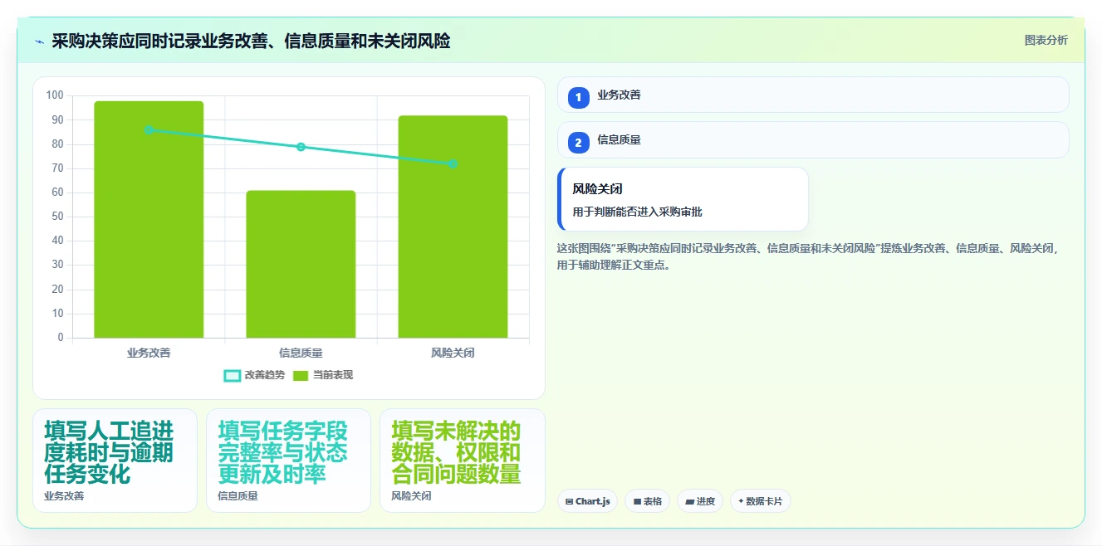Click the 风险关闭 x-axis label
1102x546 pixels.
(x=453, y=353)
